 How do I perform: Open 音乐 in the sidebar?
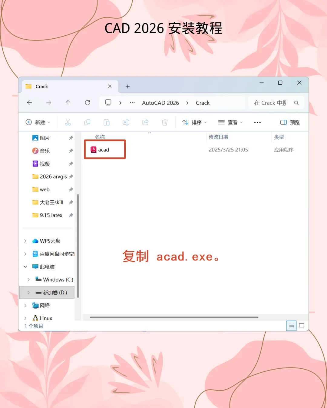point(41,151)
